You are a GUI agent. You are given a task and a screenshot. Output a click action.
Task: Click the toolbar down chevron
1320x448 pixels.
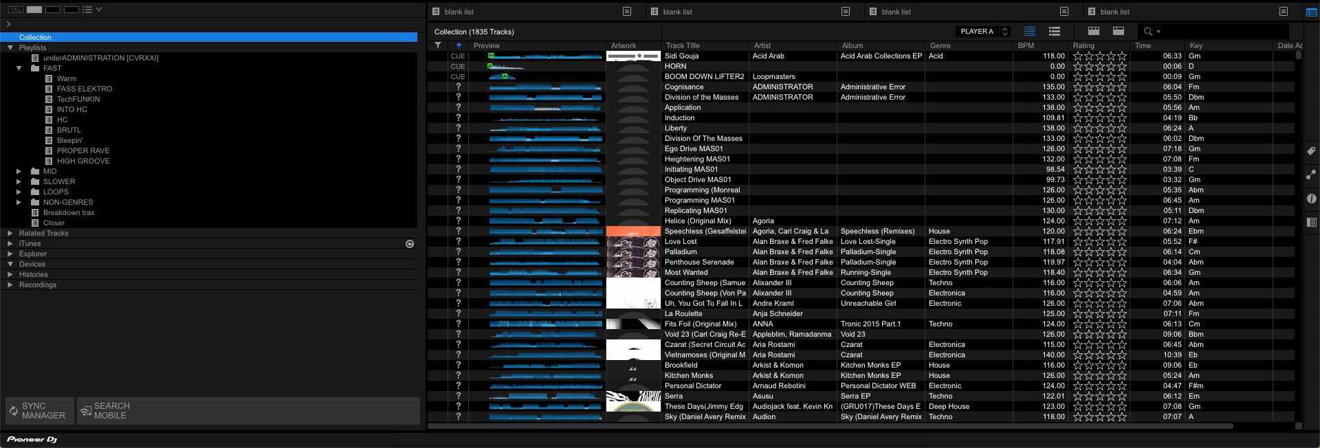99,10
